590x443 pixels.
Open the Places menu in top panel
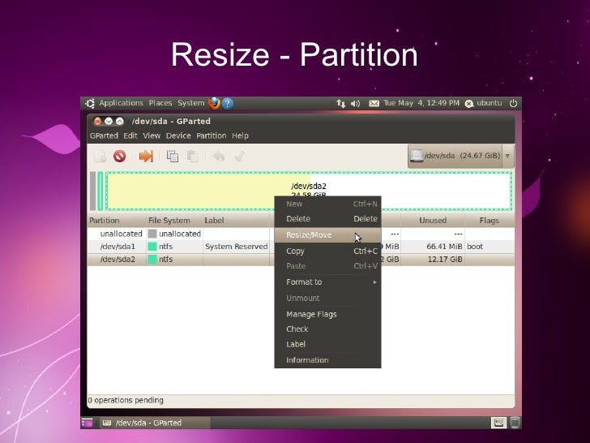coord(160,103)
